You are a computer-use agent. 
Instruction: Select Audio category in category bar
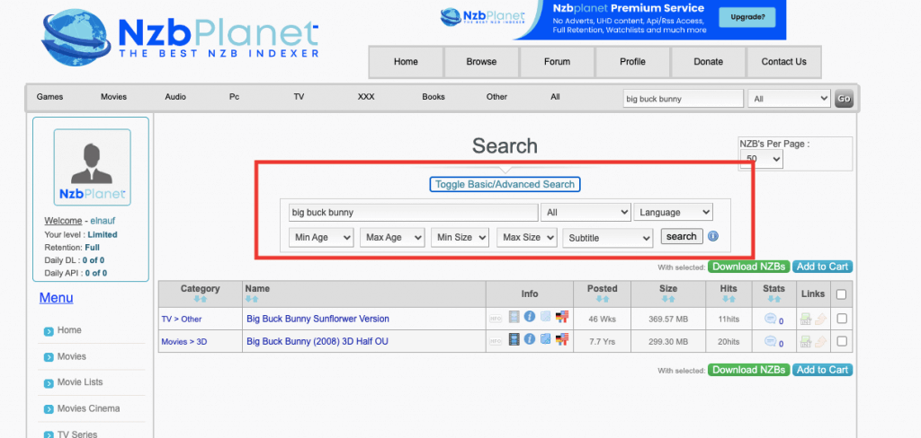coord(175,97)
